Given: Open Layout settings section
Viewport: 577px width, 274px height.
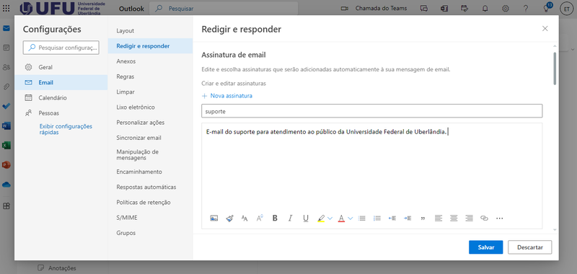Looking at the screenshot, I should click(x=150, y=30).
